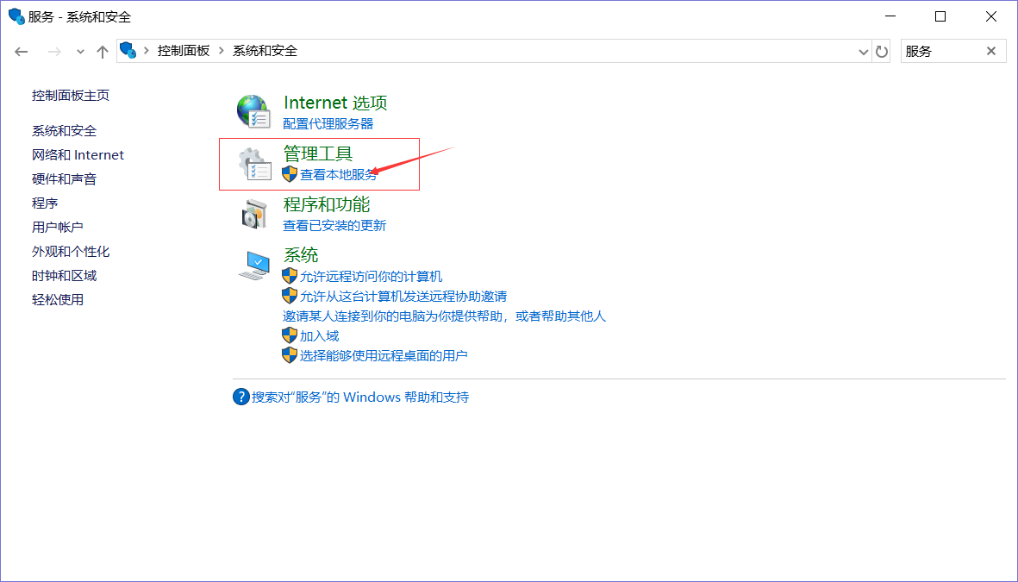Open 允许远程访问你的计算机 link
1018x582 pixels.
point(372,277)
